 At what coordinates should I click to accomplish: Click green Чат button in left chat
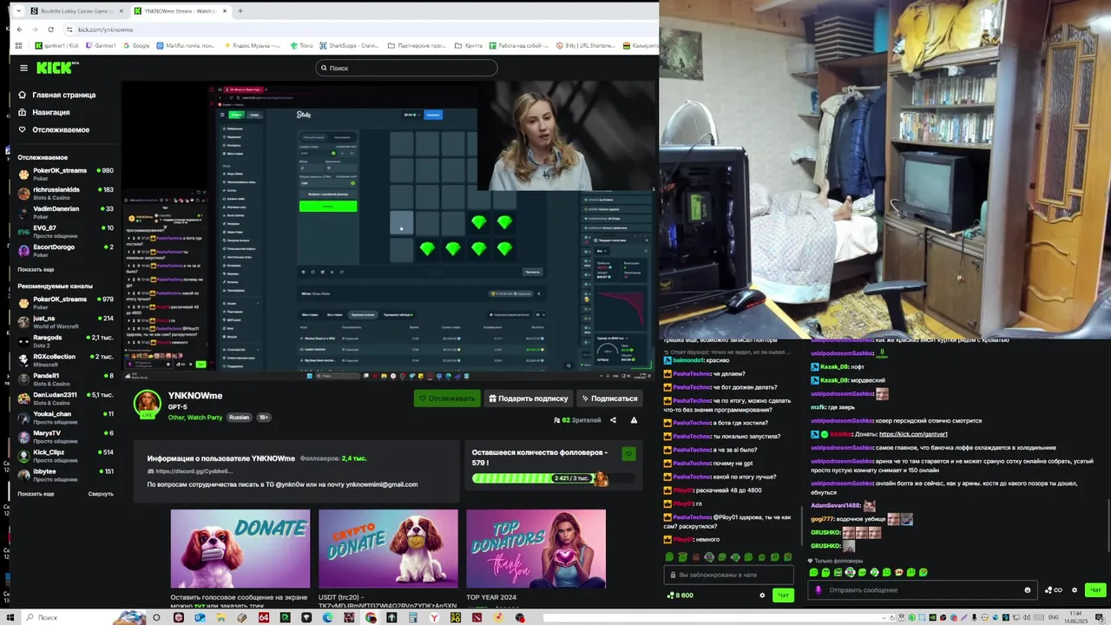coord(783,595)
